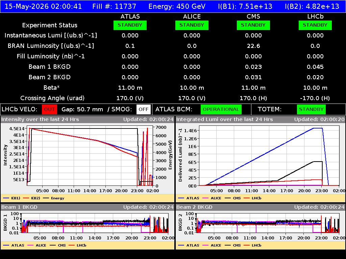Click the LHCb column header
Image resolution: width=346 pixels, height=259 pixels.
[315, 17]
